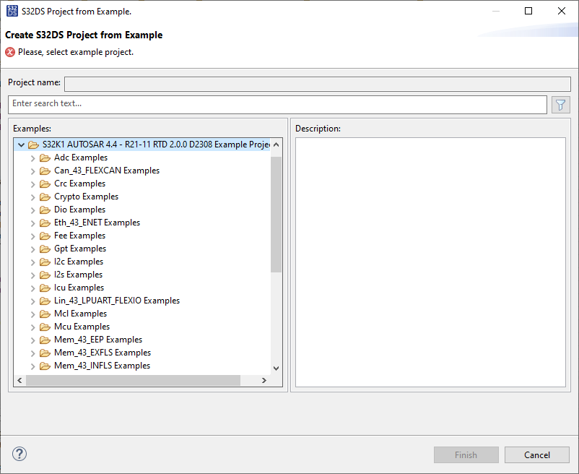Expand the Can_43_FLEXCAN Examples node
Screen dimensions: 579x474
[32, 170]
